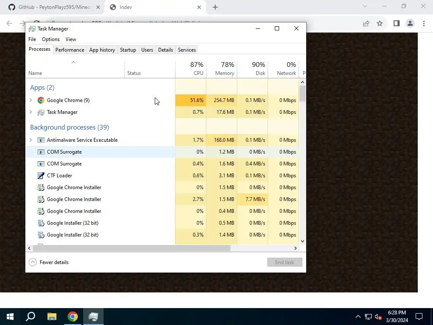This screenshot has height=325, width=433.
Task: Open the notification center icon
Action: pyautogui.click(x=419, y=317)
